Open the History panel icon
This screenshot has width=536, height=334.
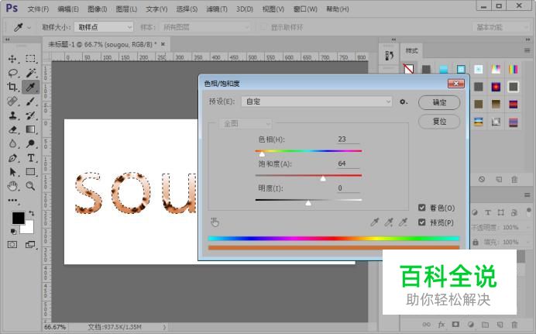pyautogui.click(x=389, y=55)
